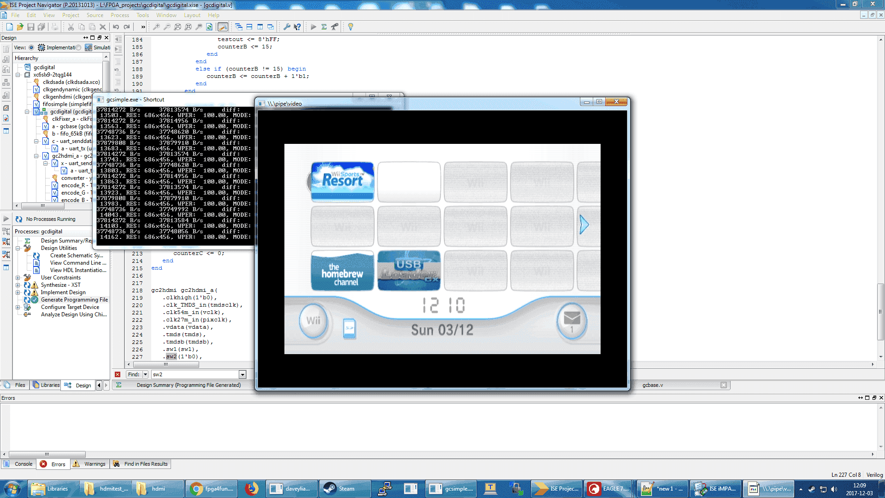Expand the Implement Design process
885x498 pixels.
pyautogui.click(x=18, y=292)
